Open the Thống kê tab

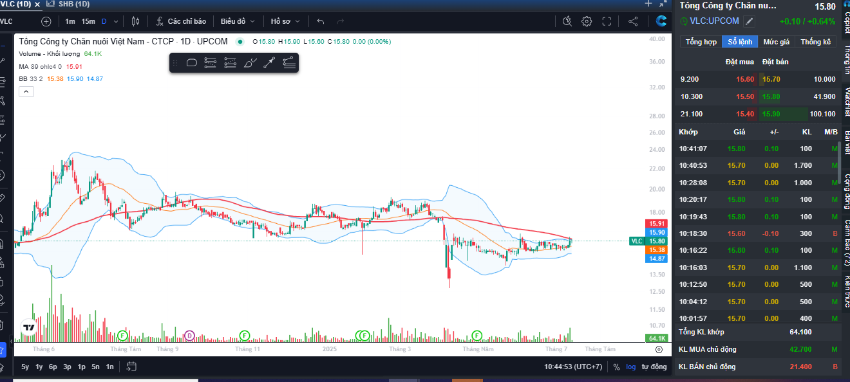(x=816, y=42)
